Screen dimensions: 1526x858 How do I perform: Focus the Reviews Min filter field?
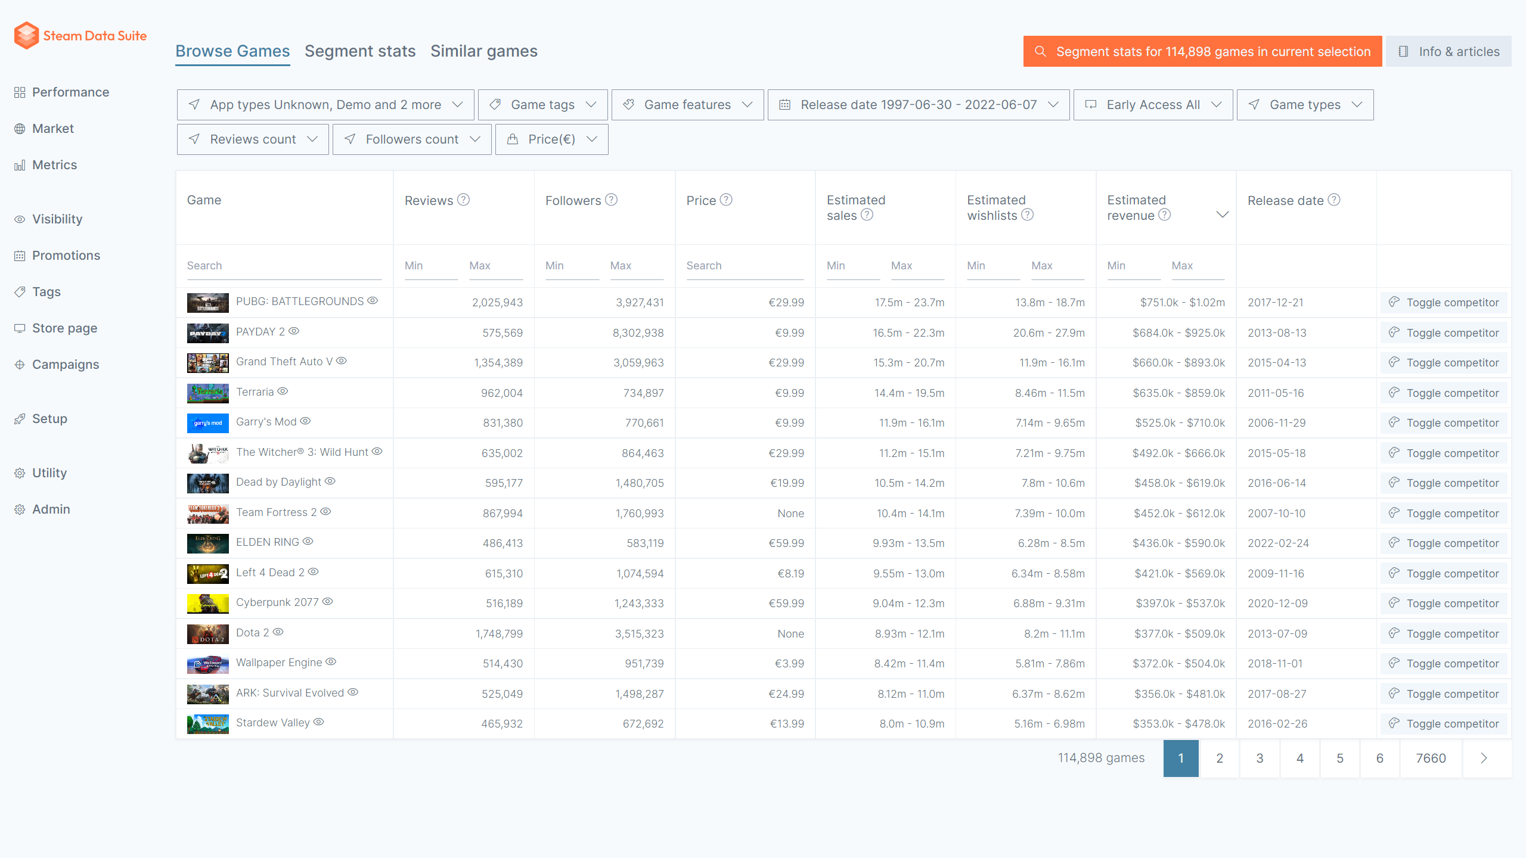click(431, 266)
